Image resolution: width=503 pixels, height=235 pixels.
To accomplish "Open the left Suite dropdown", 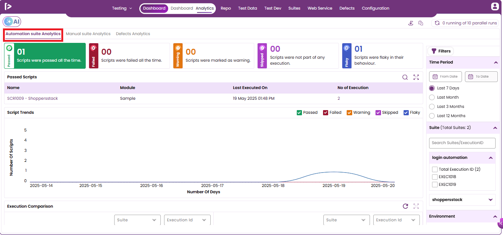I will 137,220.
